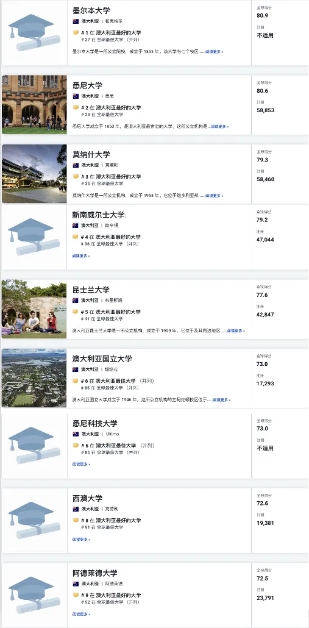Click the #4 ranking badge icon
The height and width of the screenshot is (628, 309).
(75, 237)
